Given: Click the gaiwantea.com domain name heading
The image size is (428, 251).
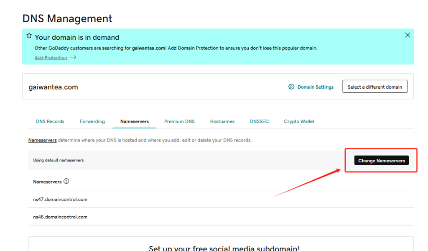Looking at the screenshot, I should coord(53,87).
